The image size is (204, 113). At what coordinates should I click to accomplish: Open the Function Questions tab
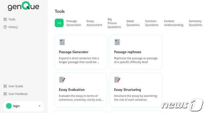coord(152,23)
